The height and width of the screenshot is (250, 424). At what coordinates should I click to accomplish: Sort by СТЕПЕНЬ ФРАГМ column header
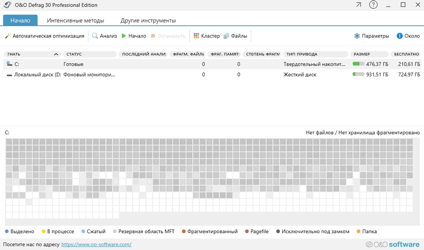[262, 54]
